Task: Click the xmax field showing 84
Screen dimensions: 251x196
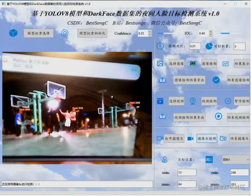Action: tap(187, 184)
